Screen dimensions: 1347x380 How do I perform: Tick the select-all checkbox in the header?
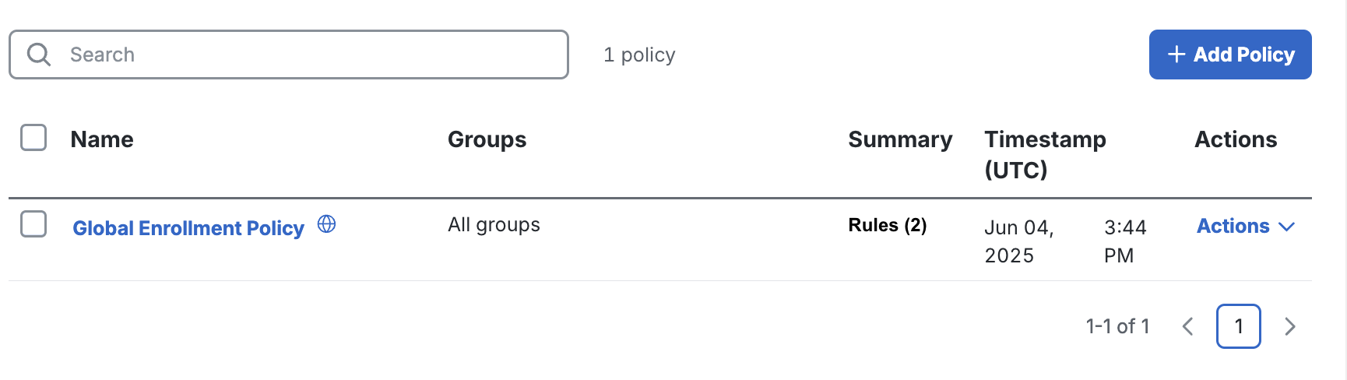pos(33,138)
